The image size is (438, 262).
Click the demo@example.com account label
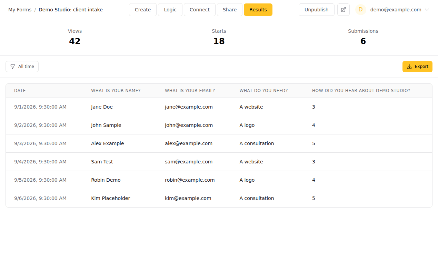[x=396, y=10]
